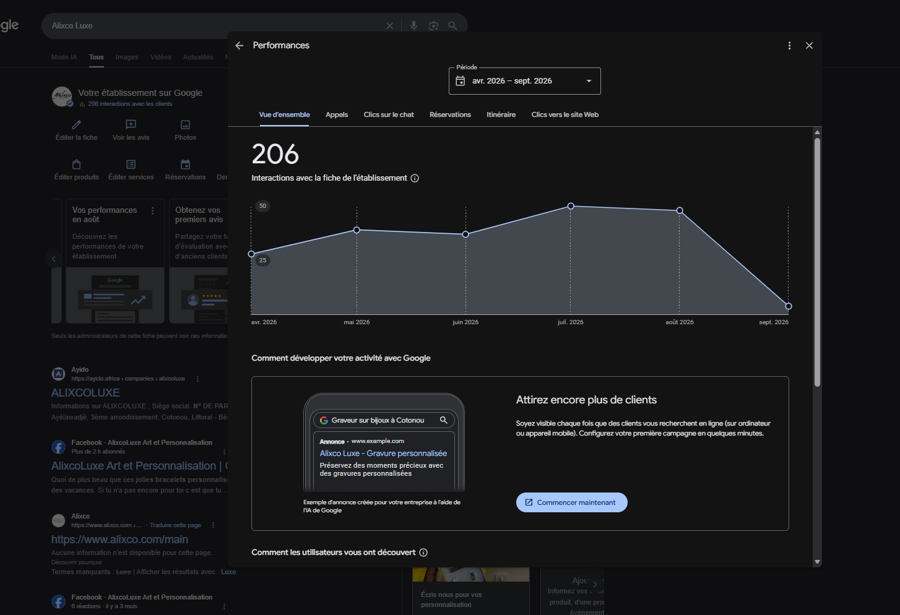900x615 pixels.
Task: Clear the search box with the X icon
Action: coord(389,26)
